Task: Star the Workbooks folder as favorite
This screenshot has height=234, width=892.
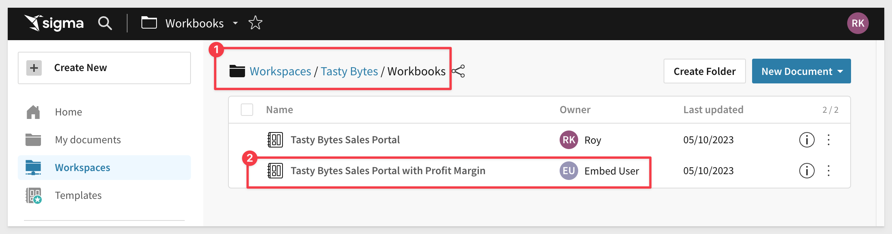Action: pos(255,23)
